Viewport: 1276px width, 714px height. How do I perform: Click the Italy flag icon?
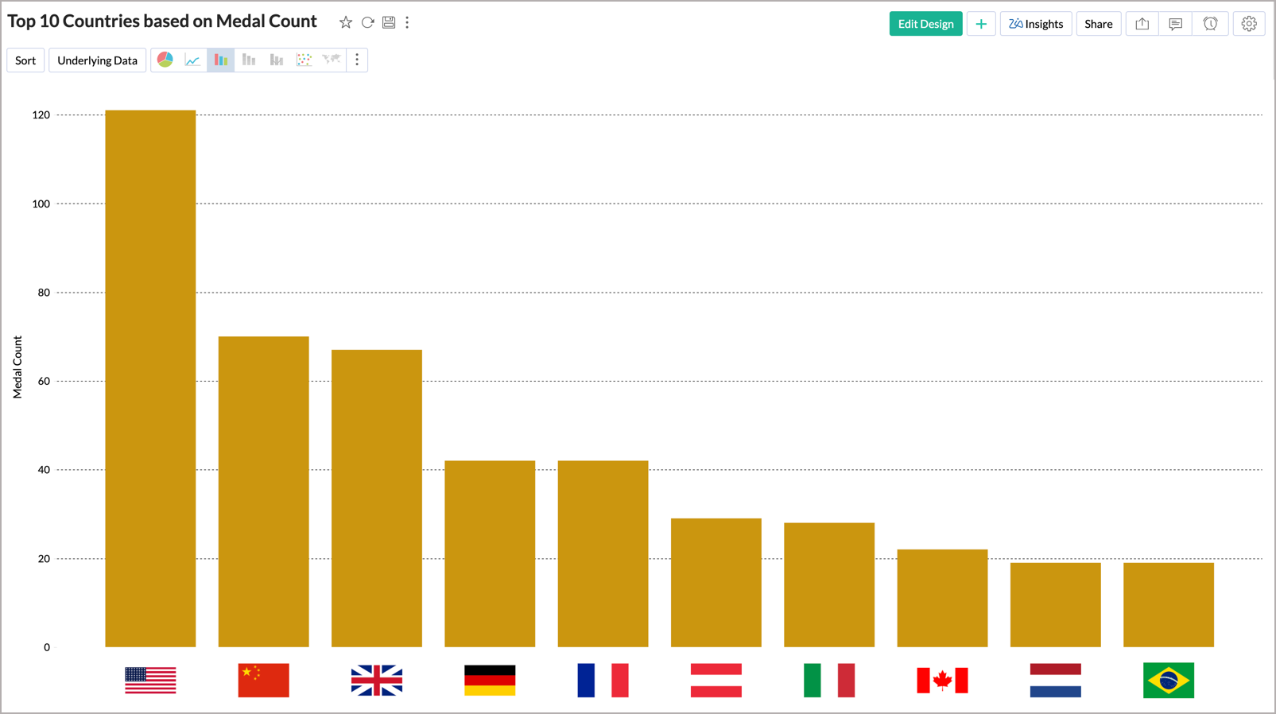829,681
